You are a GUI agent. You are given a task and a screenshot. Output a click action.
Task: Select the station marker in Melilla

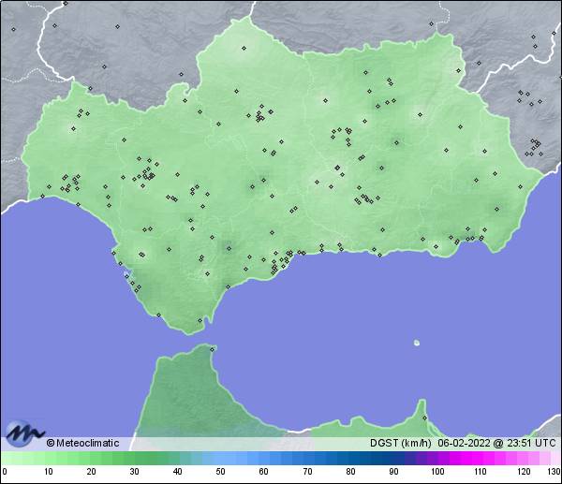point(423,418)
